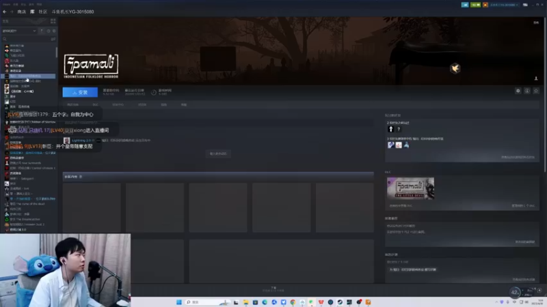Click the blue announcement button in title bar
The width and height of the screenshot is (547, 307).
[465, 5]
